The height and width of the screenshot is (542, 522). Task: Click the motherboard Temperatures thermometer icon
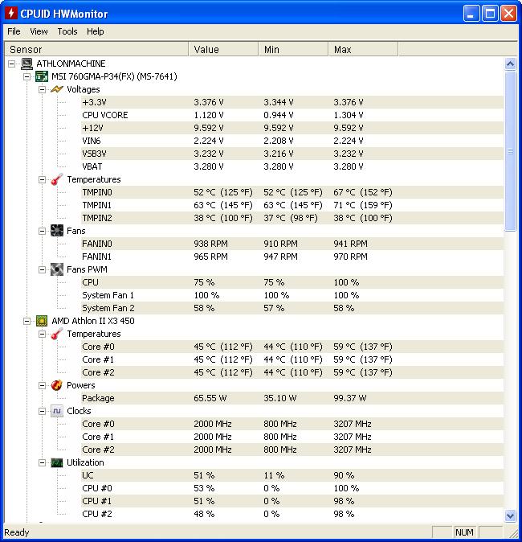point(57,179)
